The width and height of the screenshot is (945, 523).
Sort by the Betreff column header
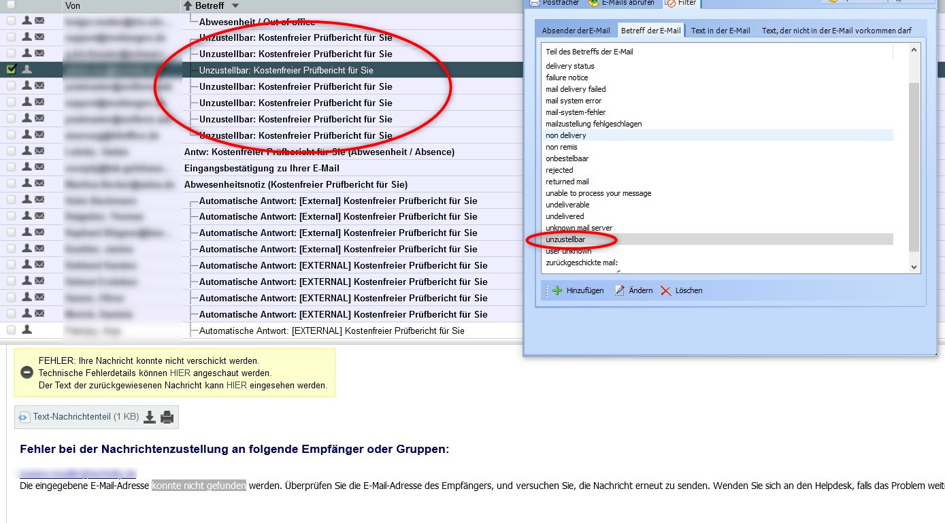210,5
